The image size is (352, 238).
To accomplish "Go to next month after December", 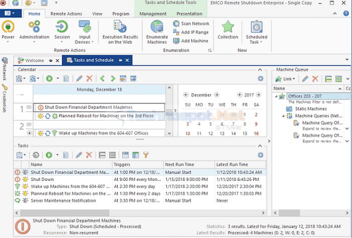I will [x=216, y=95].
